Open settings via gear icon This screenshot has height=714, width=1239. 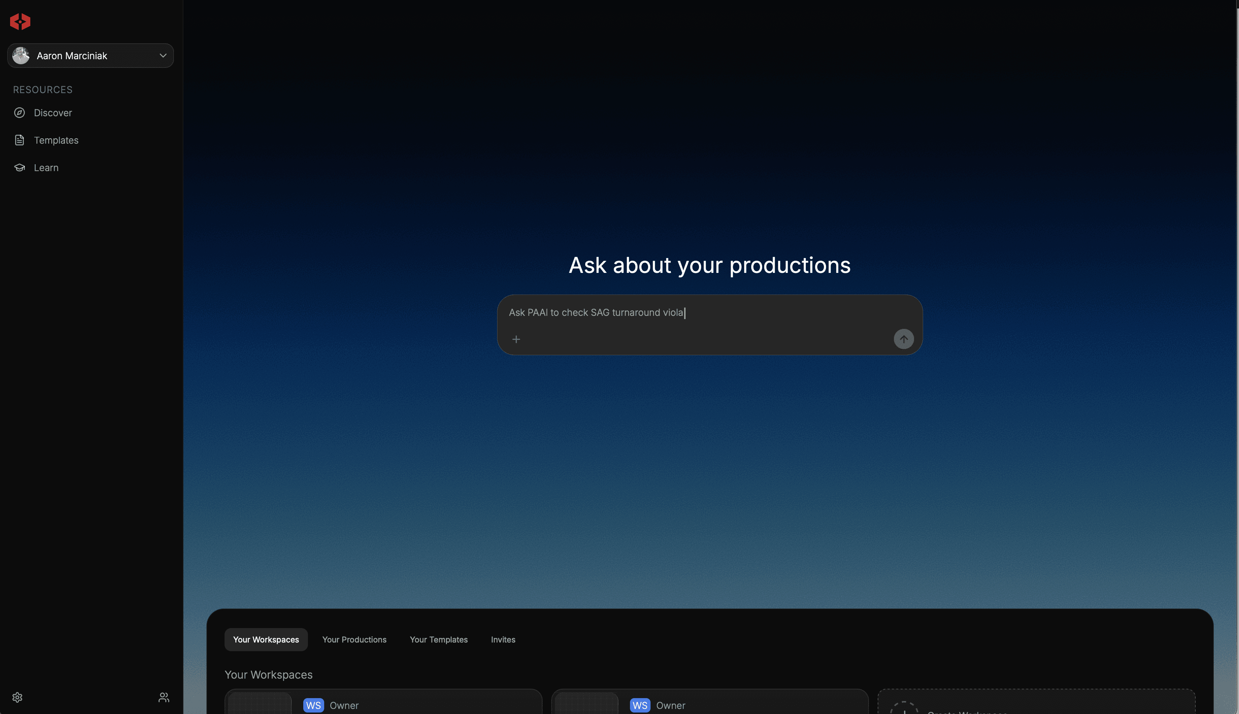point(18,697)
